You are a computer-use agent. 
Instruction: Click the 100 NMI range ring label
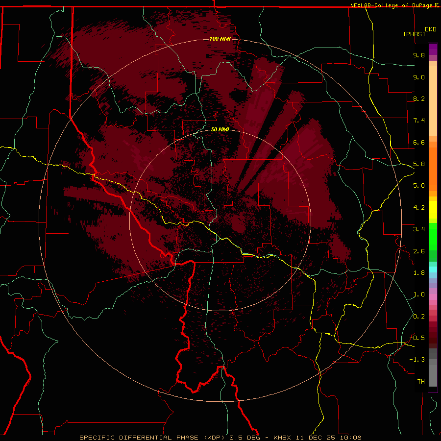220,39
